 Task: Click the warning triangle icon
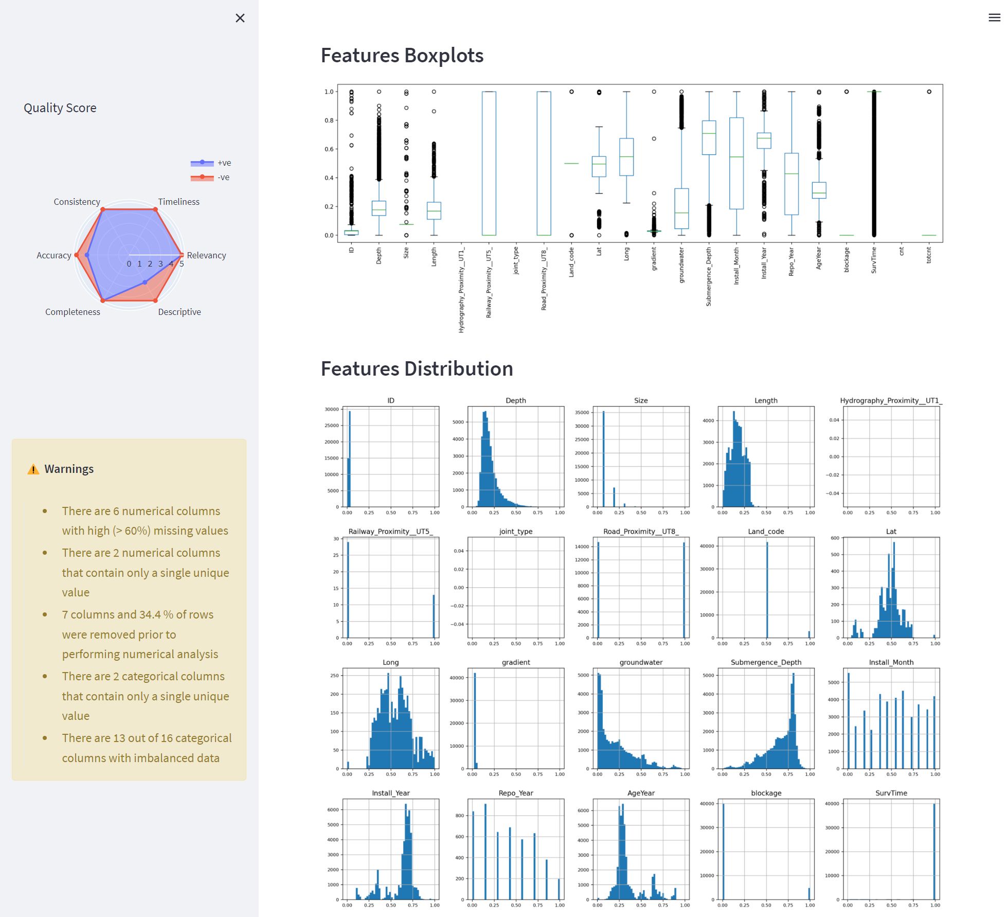pos(33,469)
